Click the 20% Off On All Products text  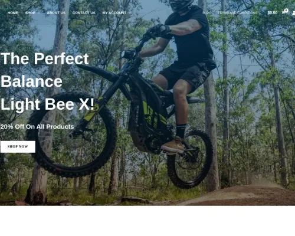click(x=37, y=127)
